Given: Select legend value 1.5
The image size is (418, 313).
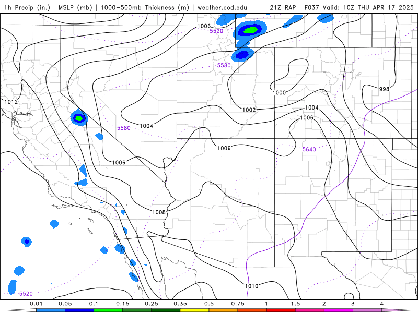Looking at the screenshot, I should (x=295, y=304).
